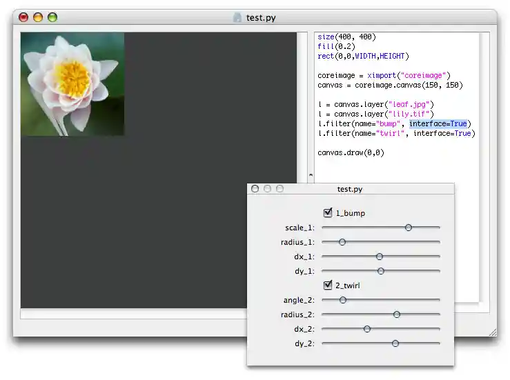Select the dx_2 slider handle

367,329
